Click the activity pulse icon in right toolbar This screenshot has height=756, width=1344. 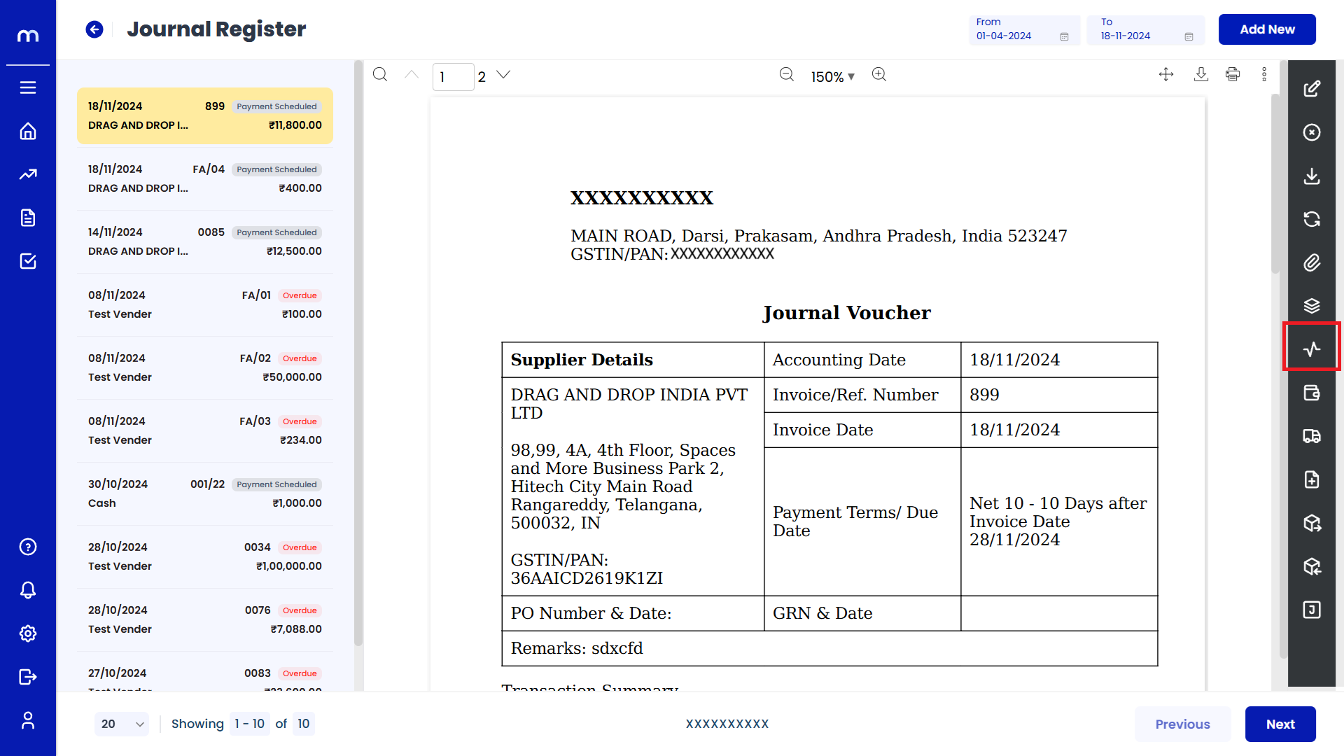pos(1312,349)
